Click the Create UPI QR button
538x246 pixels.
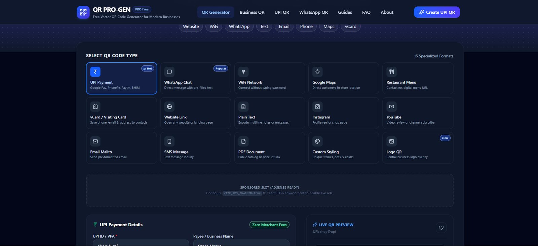(437, 12)
